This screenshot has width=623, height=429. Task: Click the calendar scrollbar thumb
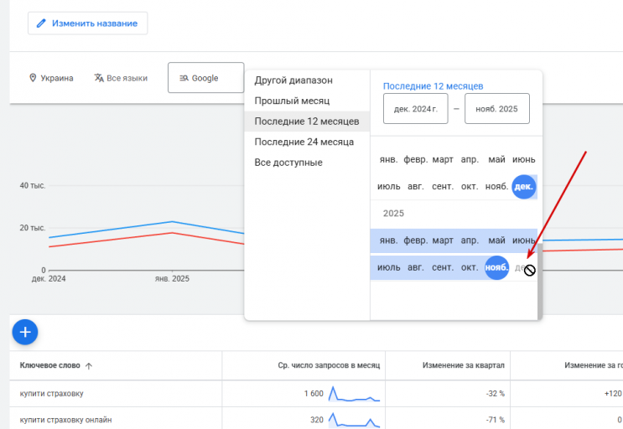540,282
